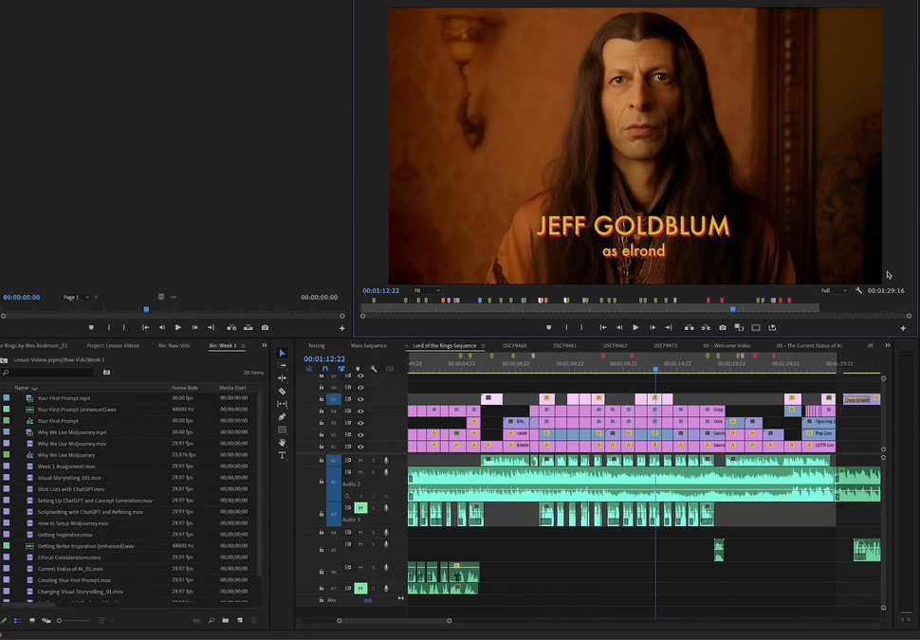
Task: Select the Selection tool arrow
Action: tap(283, 353)
